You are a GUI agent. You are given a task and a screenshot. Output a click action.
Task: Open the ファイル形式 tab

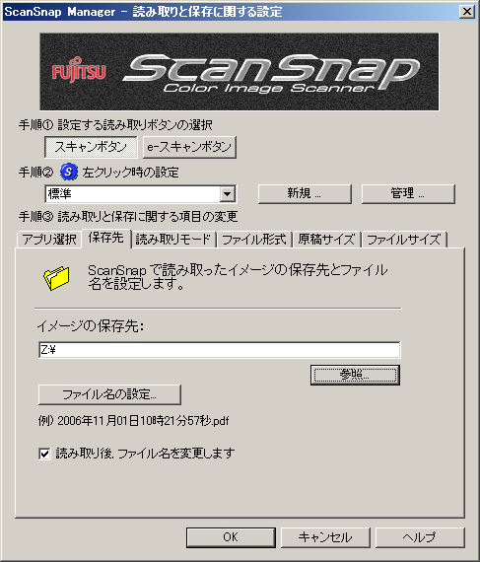coord(254,239)
